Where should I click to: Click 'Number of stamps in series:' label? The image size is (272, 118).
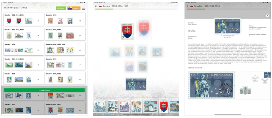(x=257, y=34)
